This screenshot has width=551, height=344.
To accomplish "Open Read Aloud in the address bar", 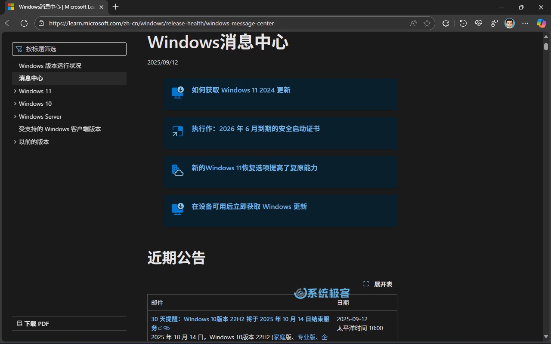I will point(413,23).
